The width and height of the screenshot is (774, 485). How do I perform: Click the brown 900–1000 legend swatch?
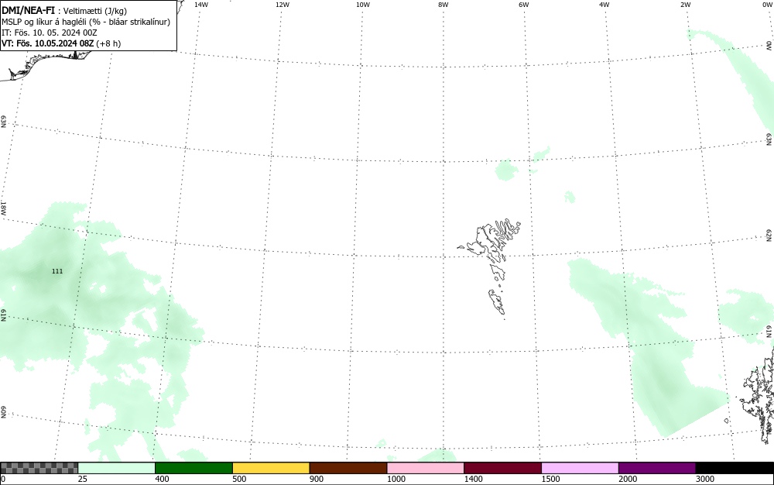(x=348, y=468)
